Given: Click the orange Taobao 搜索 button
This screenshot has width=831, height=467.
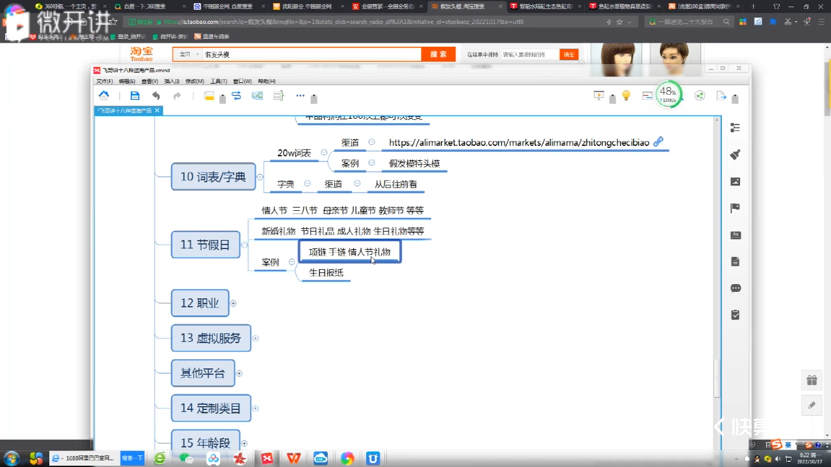Looking at the screenshot, I should pos(438,54).
